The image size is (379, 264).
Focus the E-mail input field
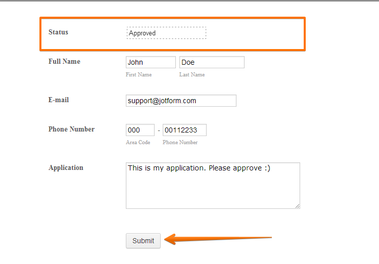point(181,101)
